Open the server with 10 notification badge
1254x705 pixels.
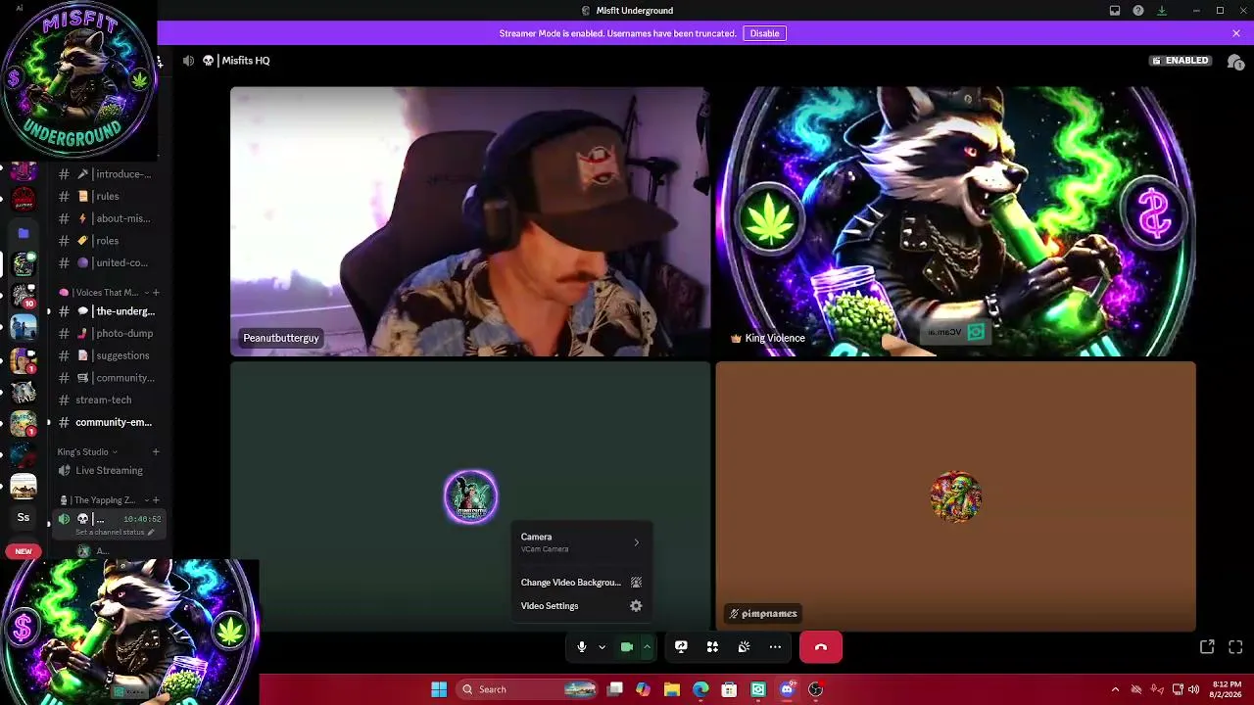(24, 295)
